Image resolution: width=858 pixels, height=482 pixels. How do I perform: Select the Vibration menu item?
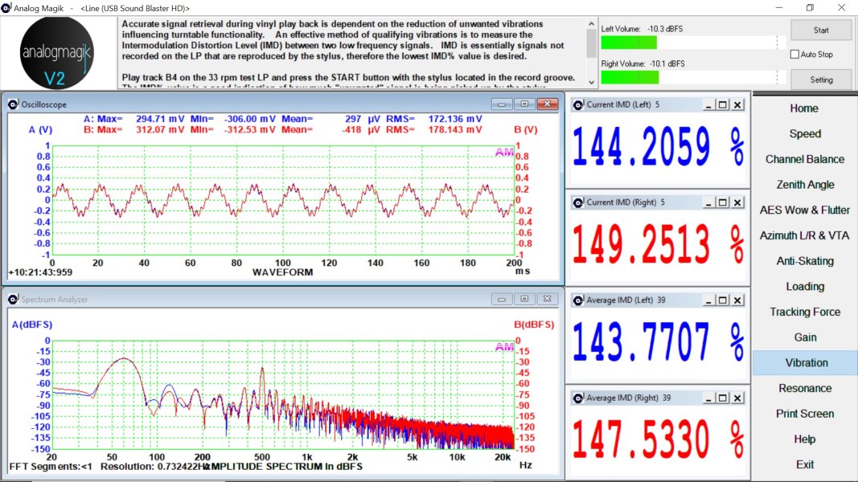805,363
